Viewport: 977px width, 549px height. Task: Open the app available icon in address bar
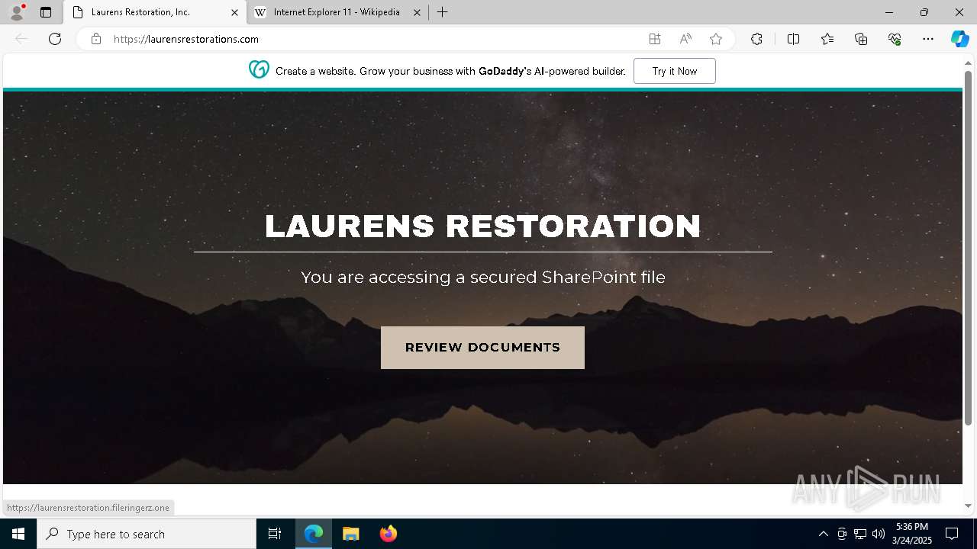click(x=655, y=39)
